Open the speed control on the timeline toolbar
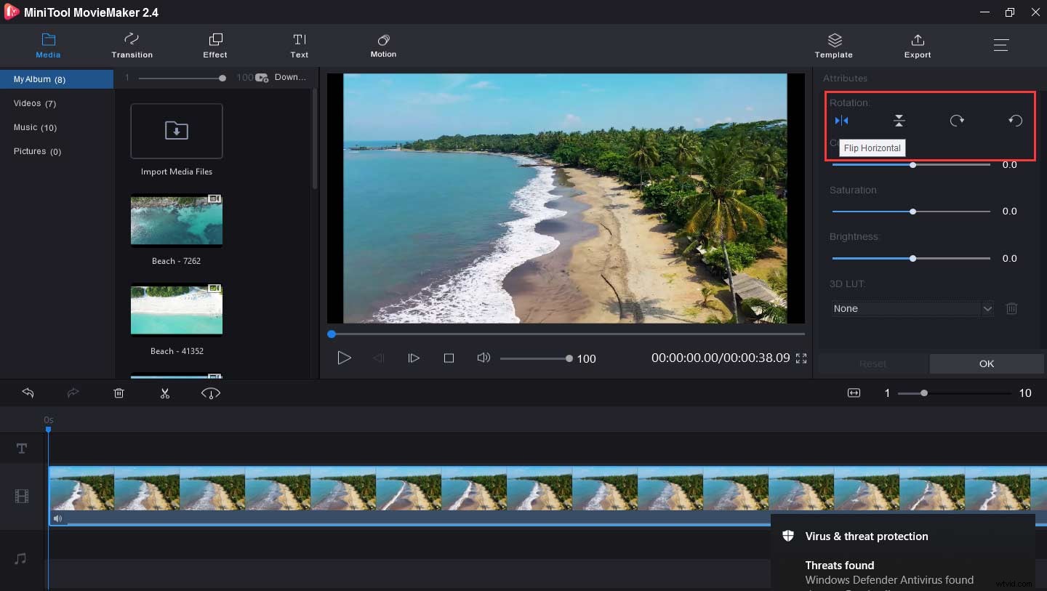This screenshot has width=1047, height=591. (x=210, y=393)
